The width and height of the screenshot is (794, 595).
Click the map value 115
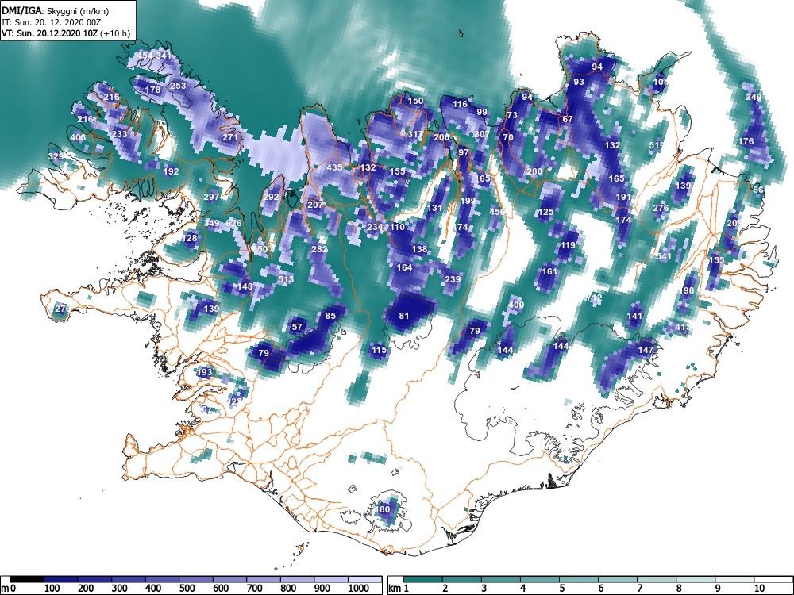[379, 350]
